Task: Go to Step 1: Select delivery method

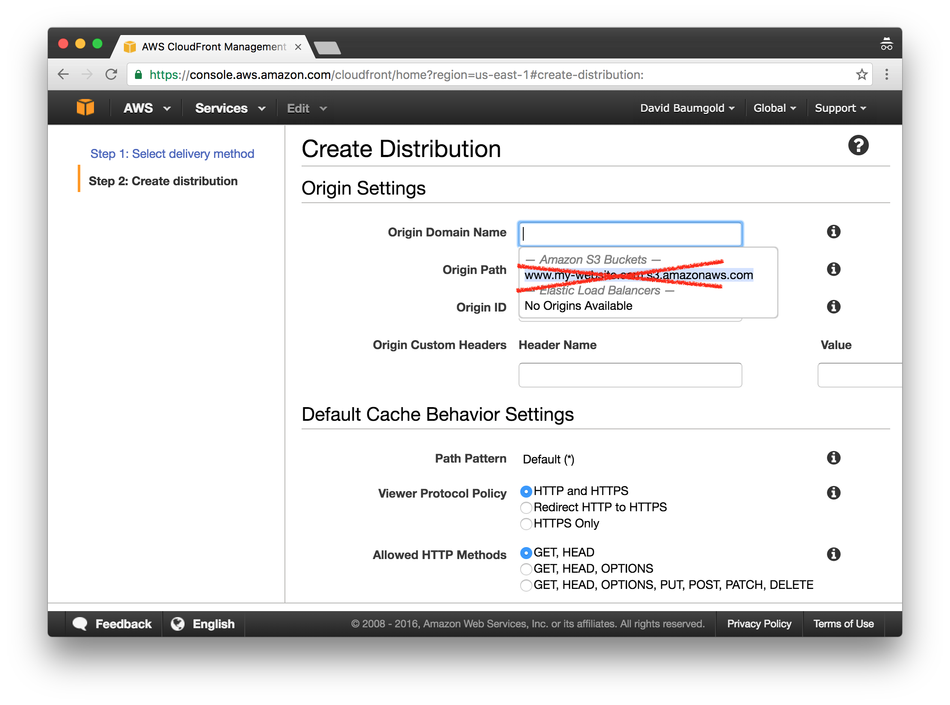Action: tap(172, 154)
